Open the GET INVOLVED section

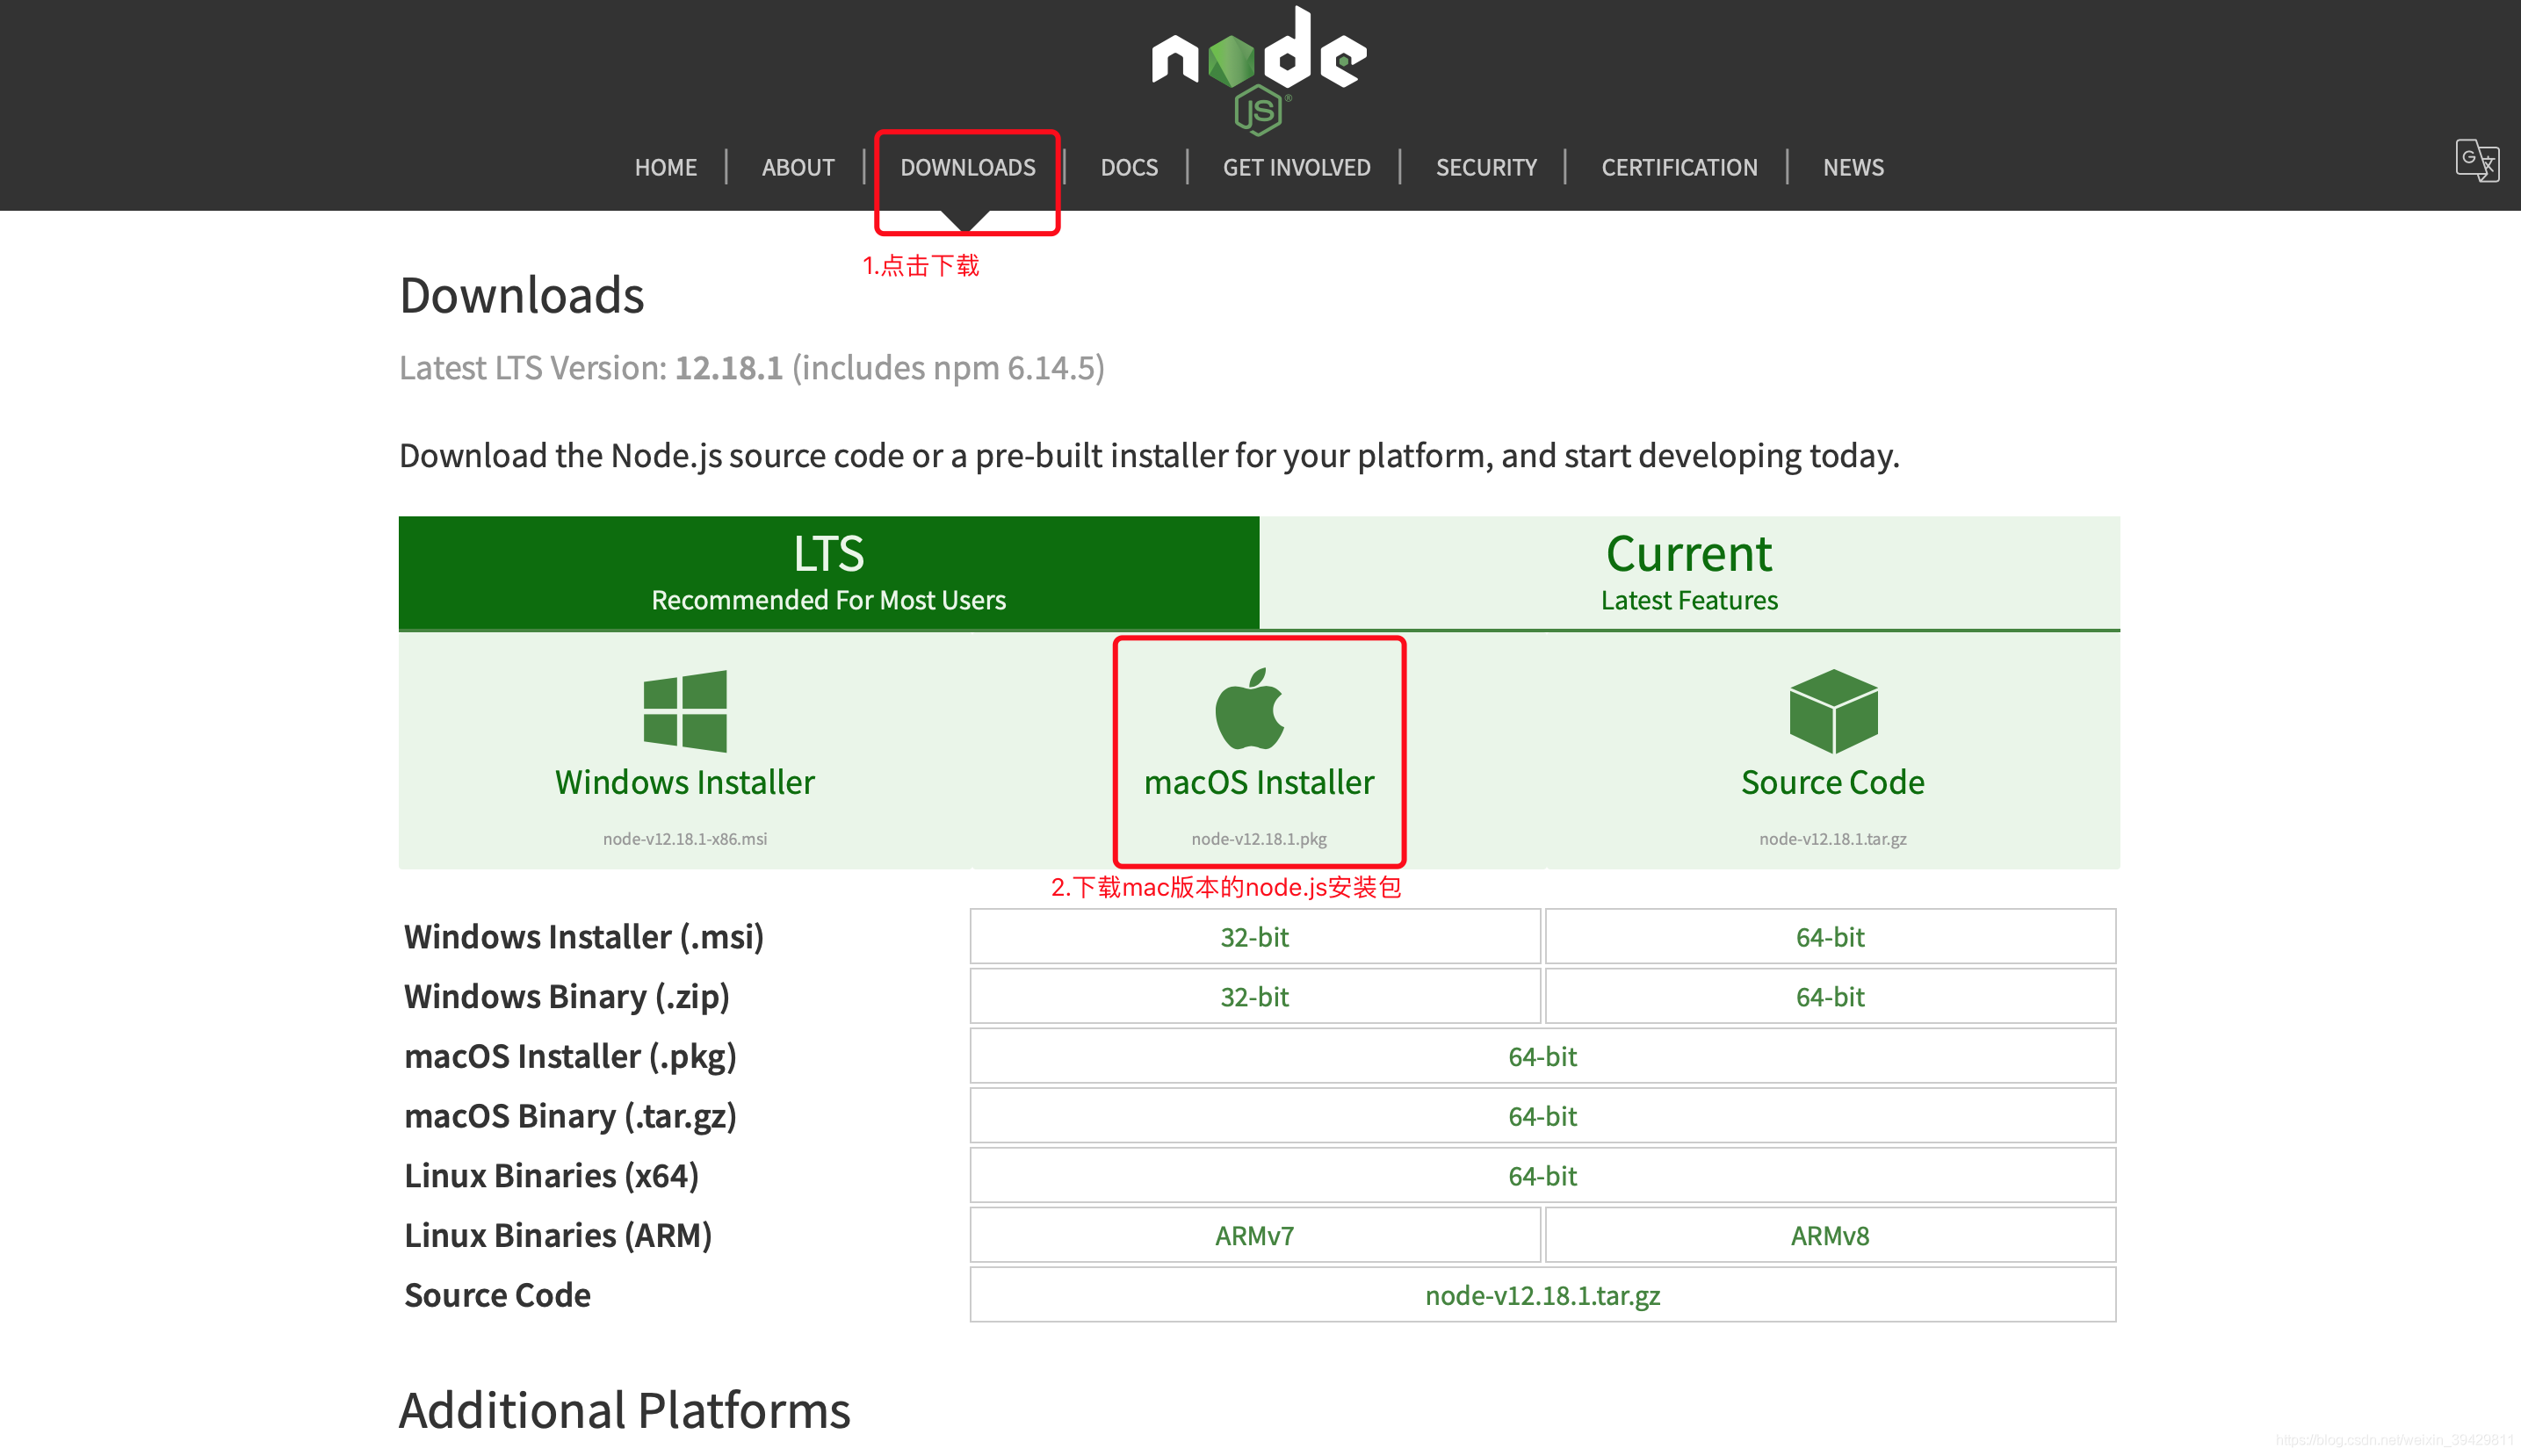click(1296, 167)
